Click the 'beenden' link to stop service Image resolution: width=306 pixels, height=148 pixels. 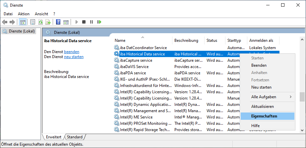pos(72,52)
